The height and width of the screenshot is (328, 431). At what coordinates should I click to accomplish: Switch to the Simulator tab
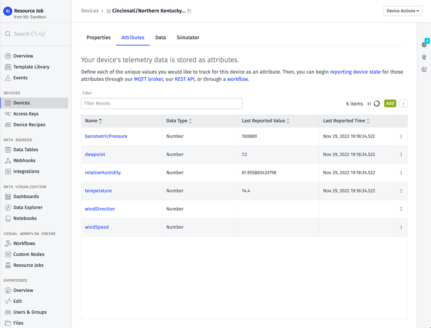pyautogui.click(x=188, y=38)
